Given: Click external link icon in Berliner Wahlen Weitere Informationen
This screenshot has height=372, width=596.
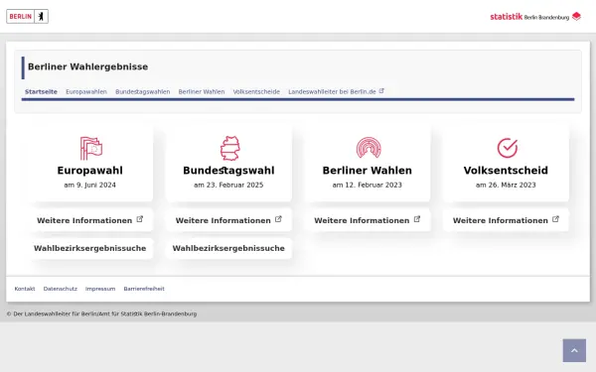Looking at the screenshot, I should tap(417, 219).
